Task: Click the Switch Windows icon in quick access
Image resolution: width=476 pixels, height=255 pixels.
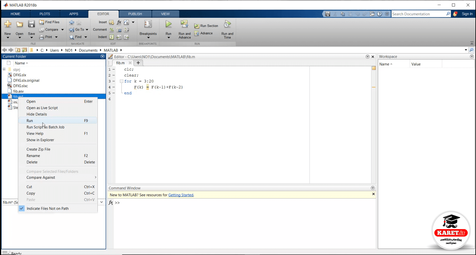Action: [x=372, y=14]
